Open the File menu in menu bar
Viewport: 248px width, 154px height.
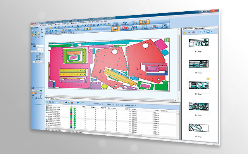[x=34, y=26]
